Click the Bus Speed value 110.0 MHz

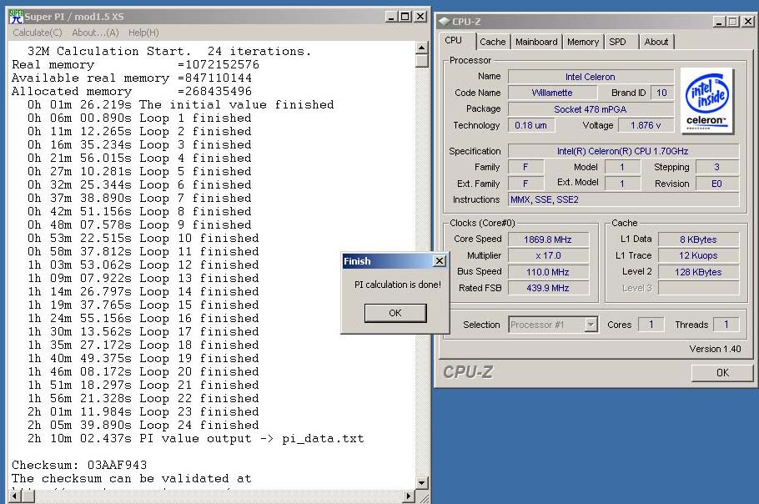(x=548, y=272)
